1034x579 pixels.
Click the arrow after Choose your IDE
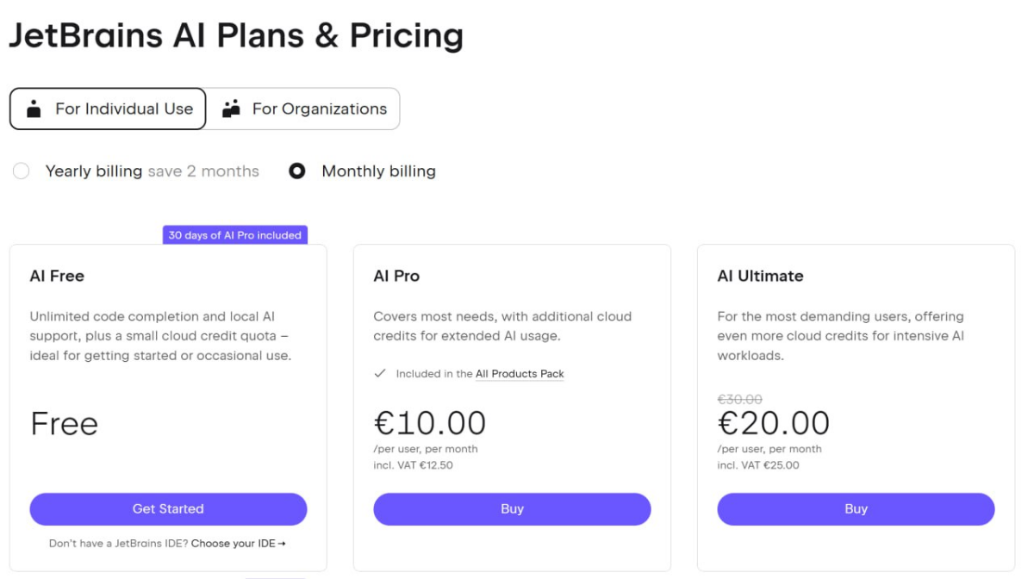pyautogui.click(x=282, y=544)
